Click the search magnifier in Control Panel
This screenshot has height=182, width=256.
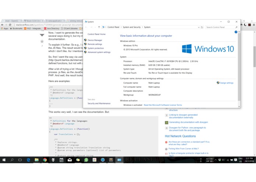coord(236,27)
